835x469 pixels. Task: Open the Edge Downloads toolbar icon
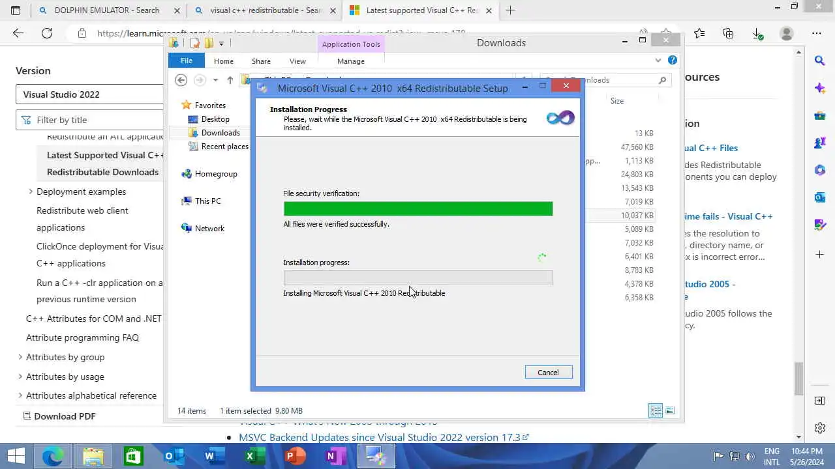757,33
